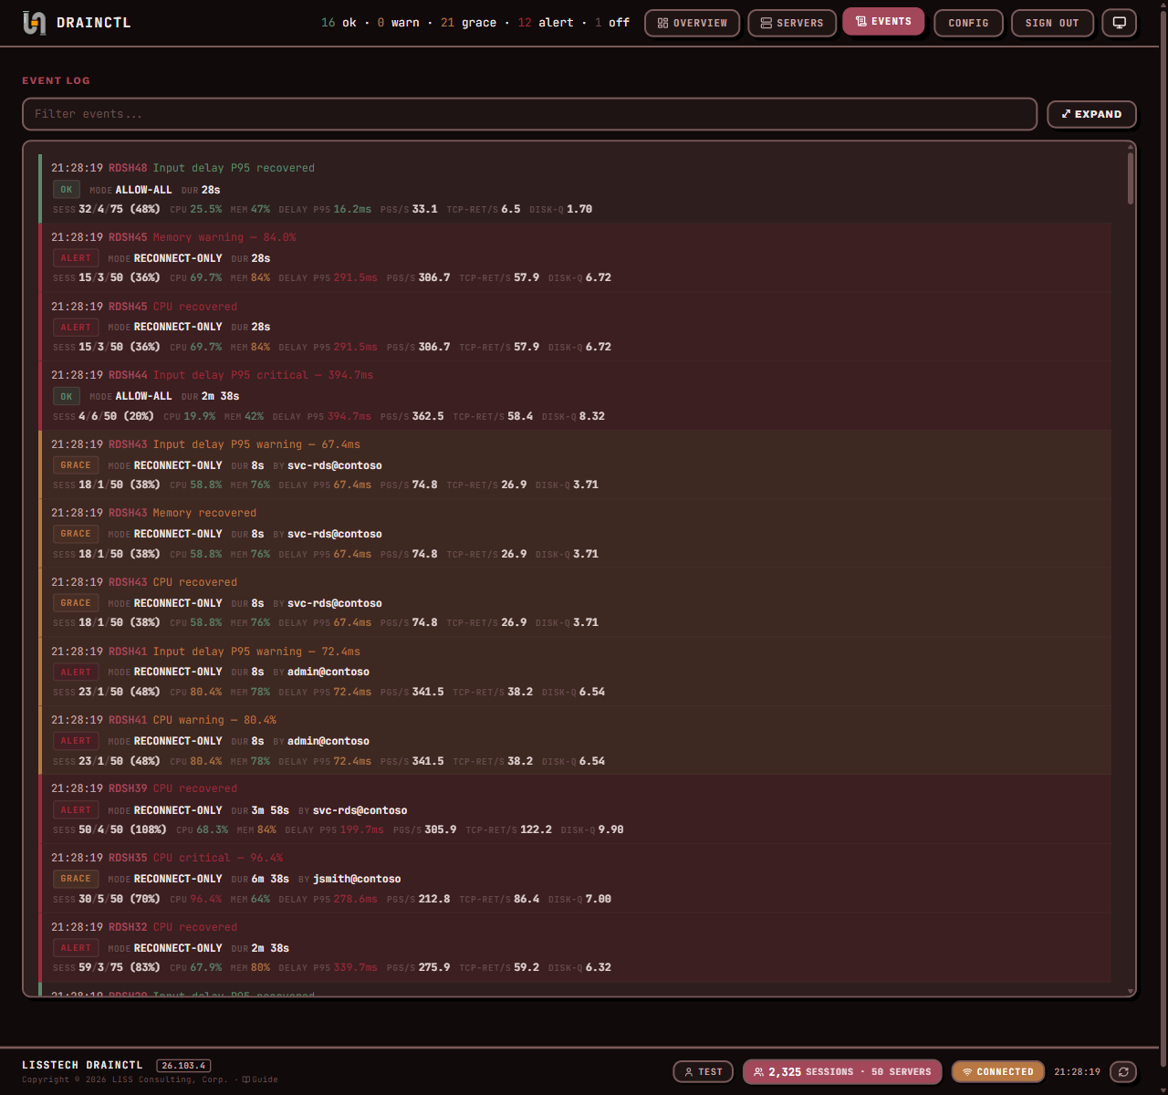Screen dimensions: 1168x1095
Task: Click the version 26.103.4 badge
Action: click(x=183, y=1066)
